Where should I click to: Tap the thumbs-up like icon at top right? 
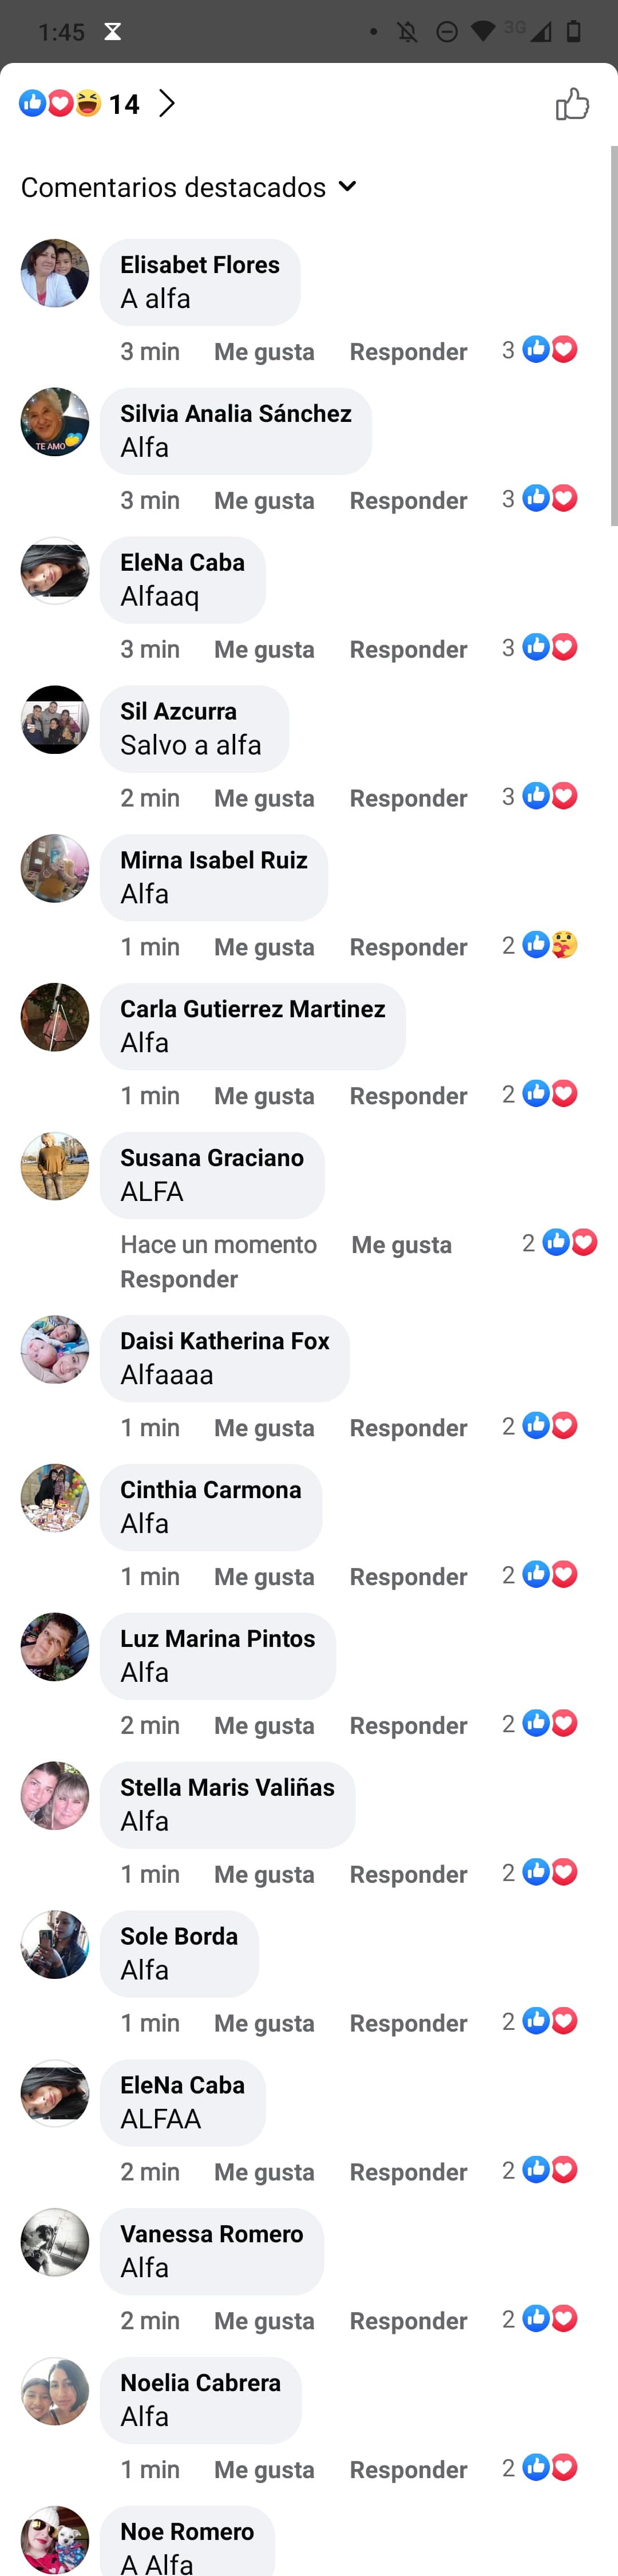tap(572, 103)
